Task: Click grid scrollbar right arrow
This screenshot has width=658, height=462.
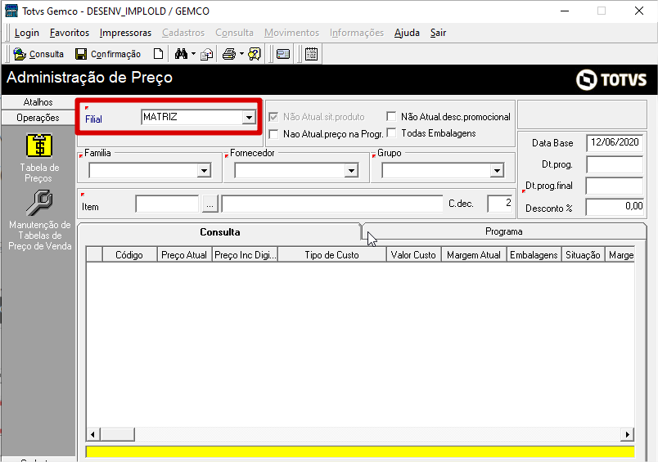Action: click(627, 434)
